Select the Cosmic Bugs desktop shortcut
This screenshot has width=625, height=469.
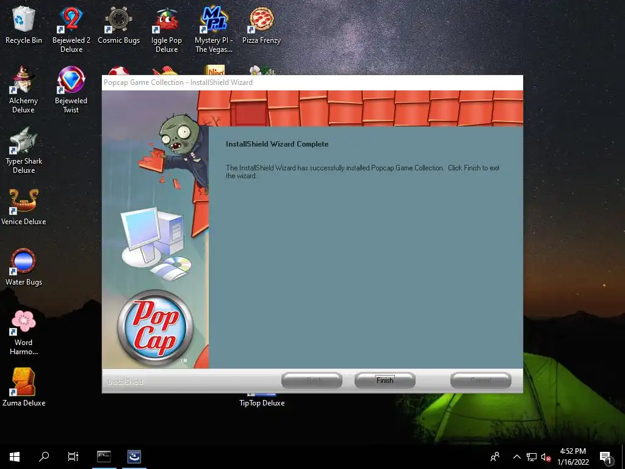pyautogui.click(x=119, y=24)
